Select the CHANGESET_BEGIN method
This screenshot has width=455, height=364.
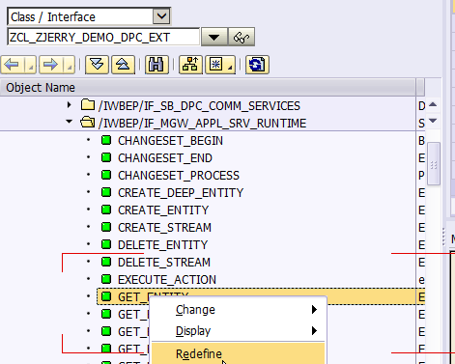coord(170,141)
